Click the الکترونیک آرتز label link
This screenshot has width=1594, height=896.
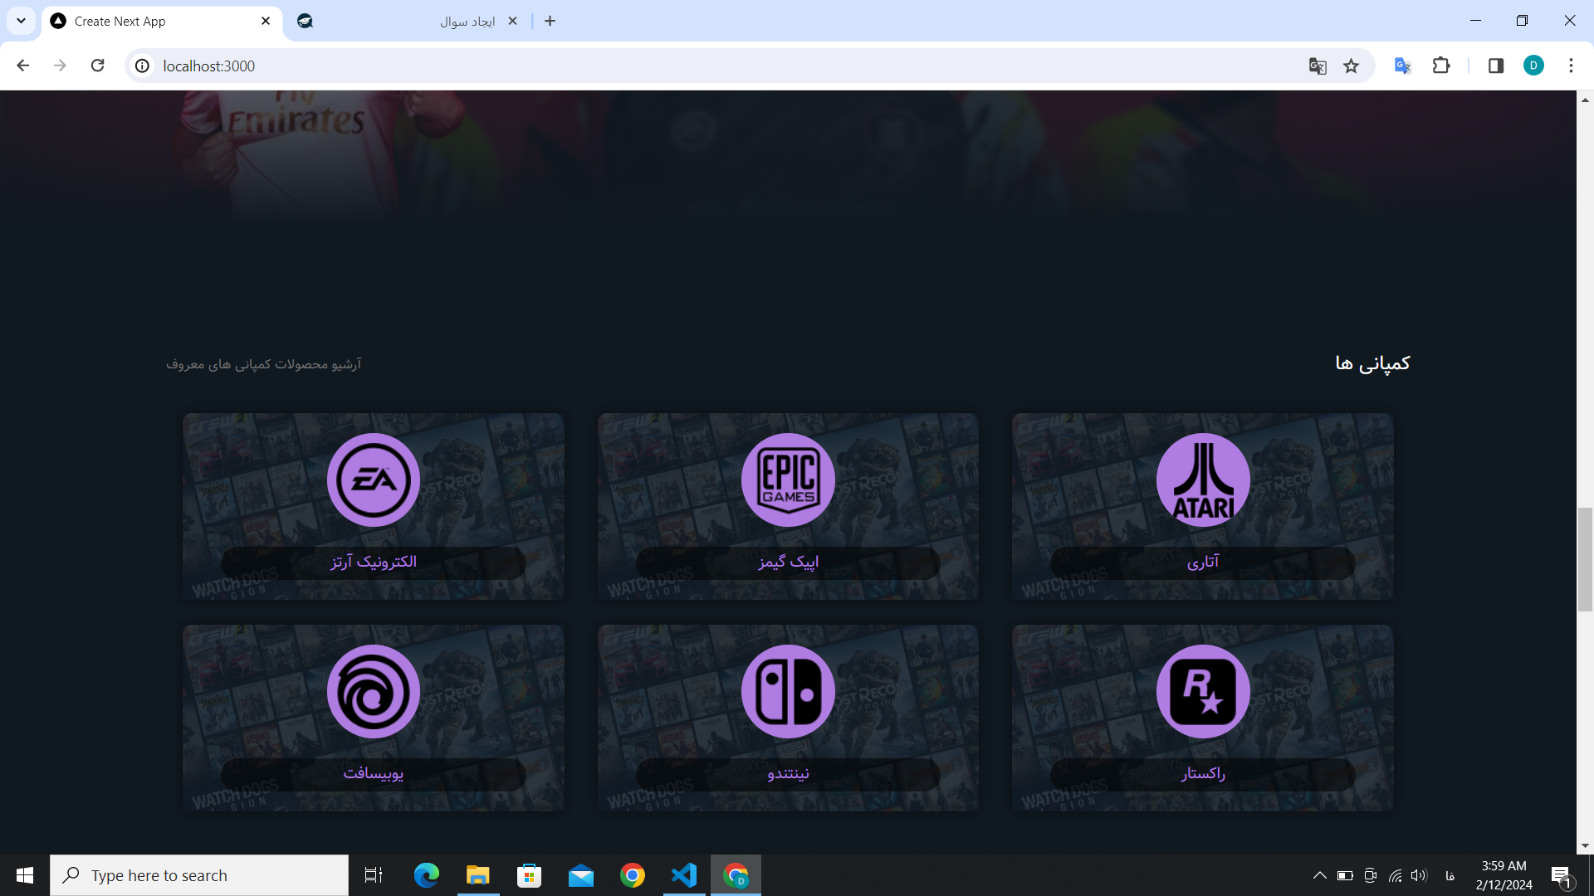click(374, 562)
